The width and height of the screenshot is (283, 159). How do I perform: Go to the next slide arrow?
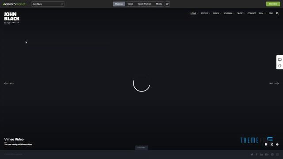[277, 83]
